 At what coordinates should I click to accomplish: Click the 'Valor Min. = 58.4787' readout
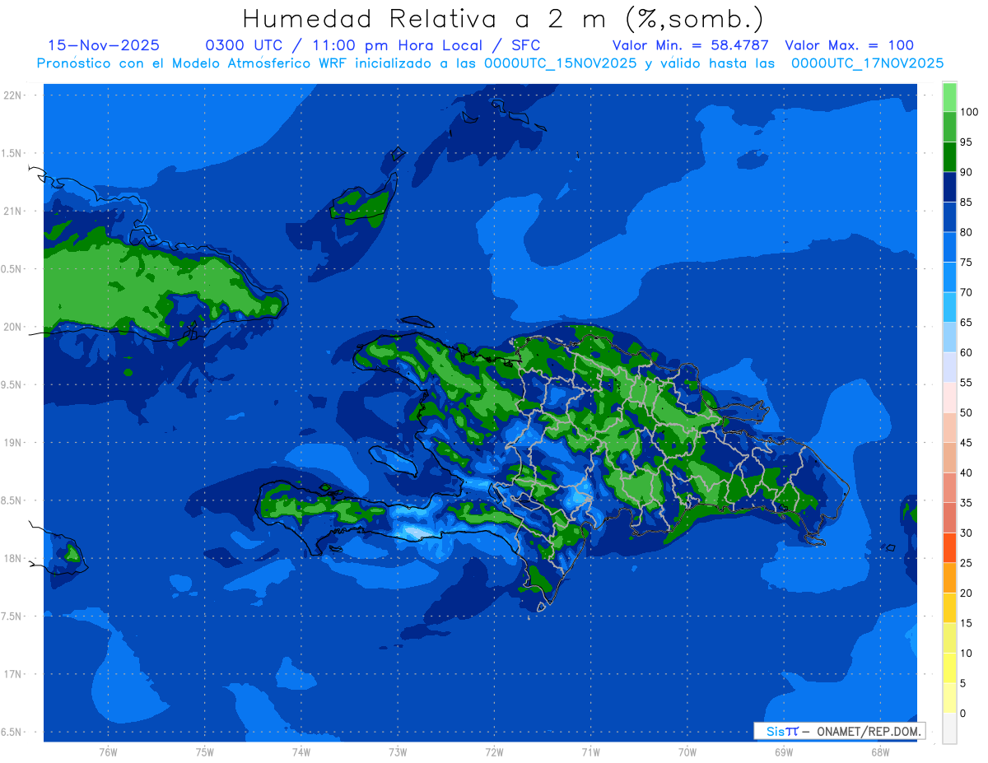point(690,45)
